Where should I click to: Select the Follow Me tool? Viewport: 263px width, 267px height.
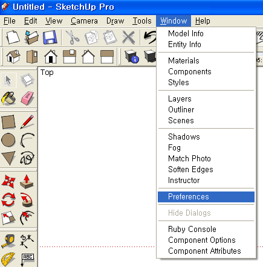[27, 199]
